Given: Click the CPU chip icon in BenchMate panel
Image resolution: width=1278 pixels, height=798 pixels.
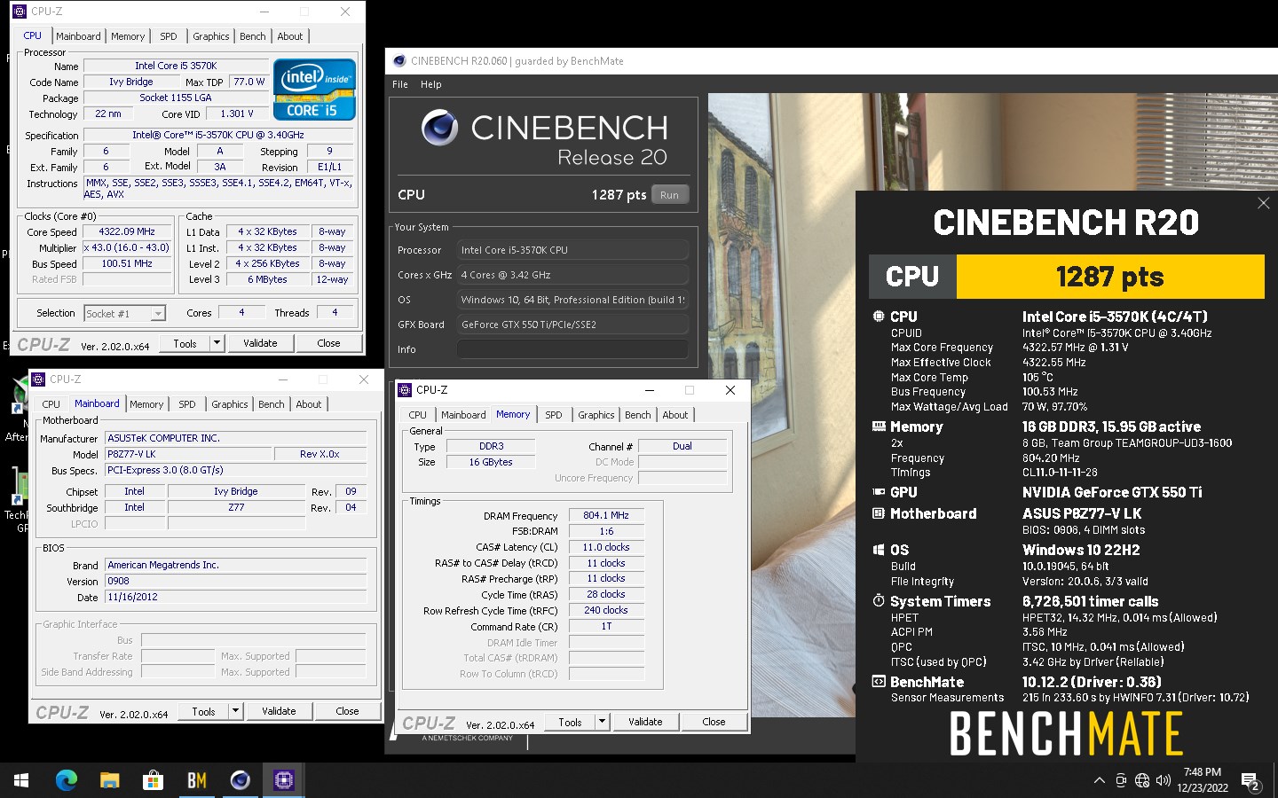Looking at the screenshot, I should (879, 317).
